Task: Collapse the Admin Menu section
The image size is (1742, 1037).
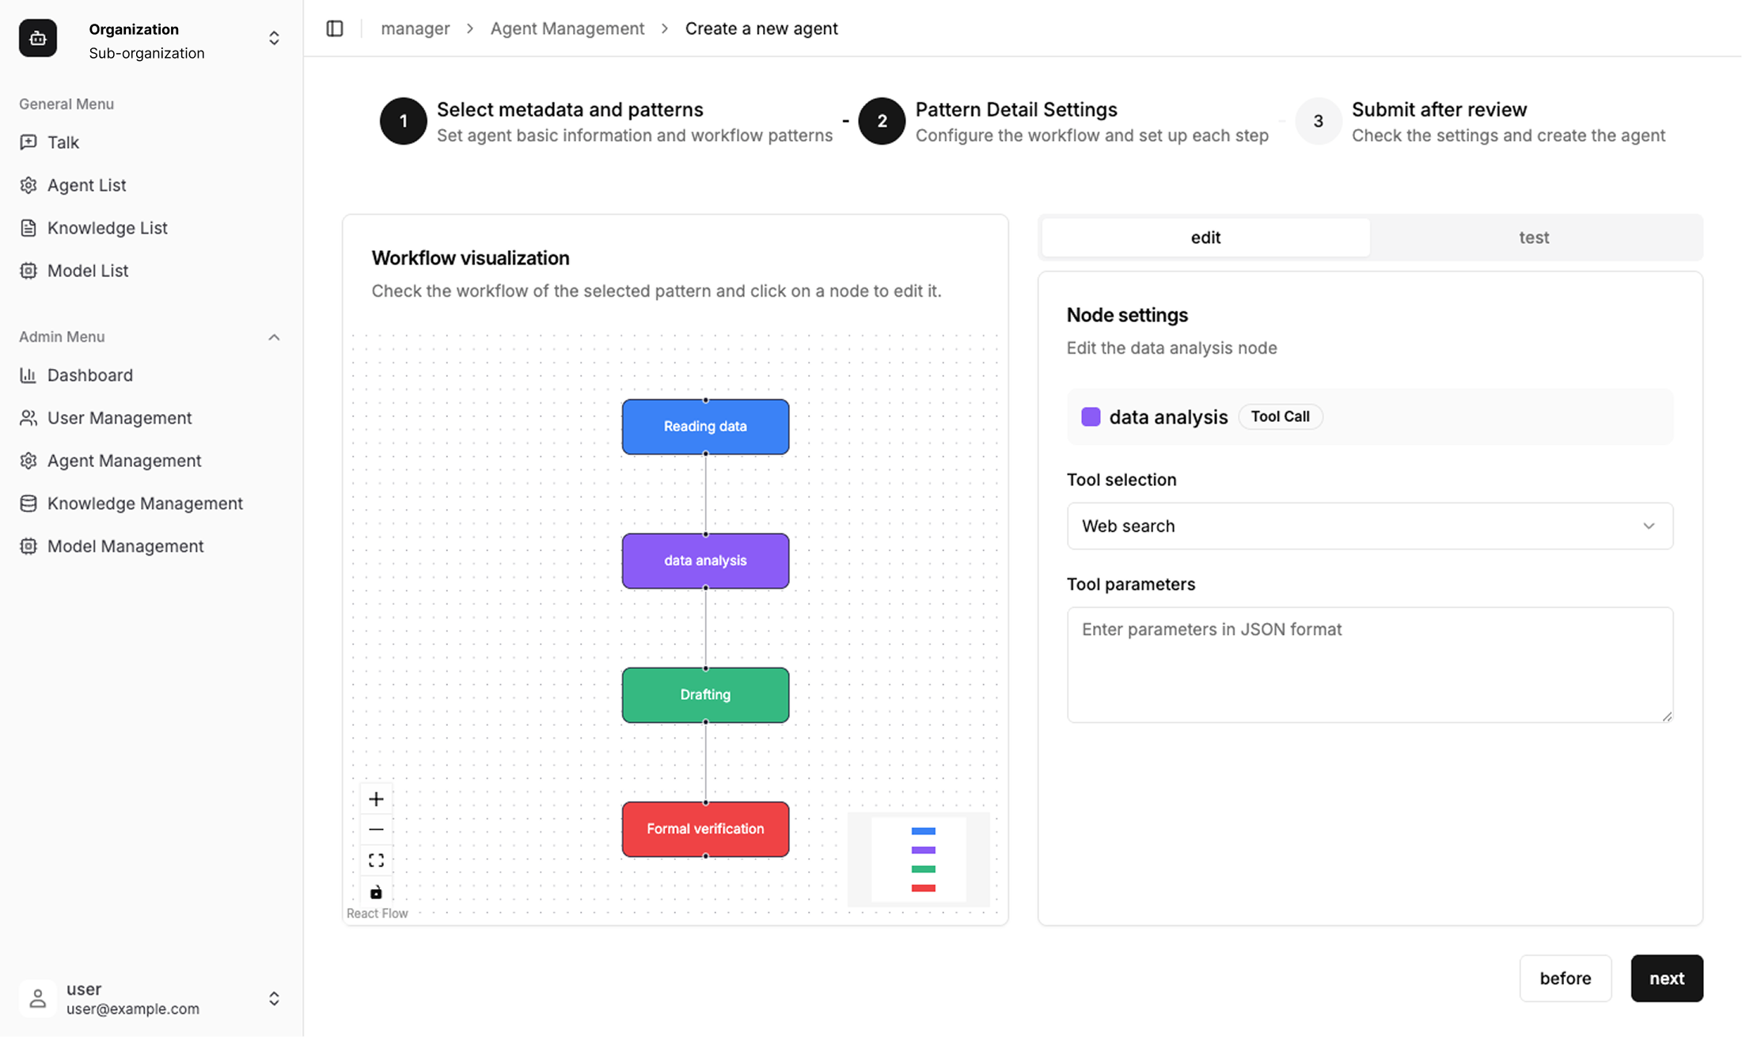Action: click(274, 337)
